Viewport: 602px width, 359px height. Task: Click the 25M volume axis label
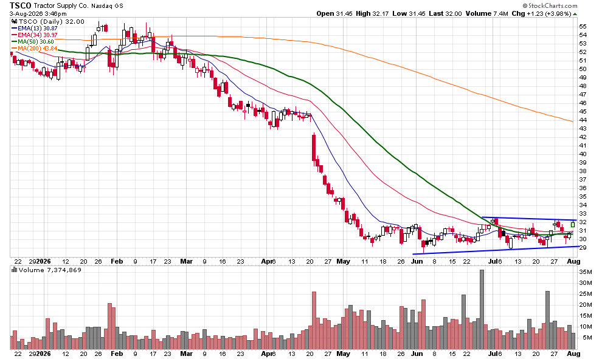pyautogui.click(x=585, y=294)
